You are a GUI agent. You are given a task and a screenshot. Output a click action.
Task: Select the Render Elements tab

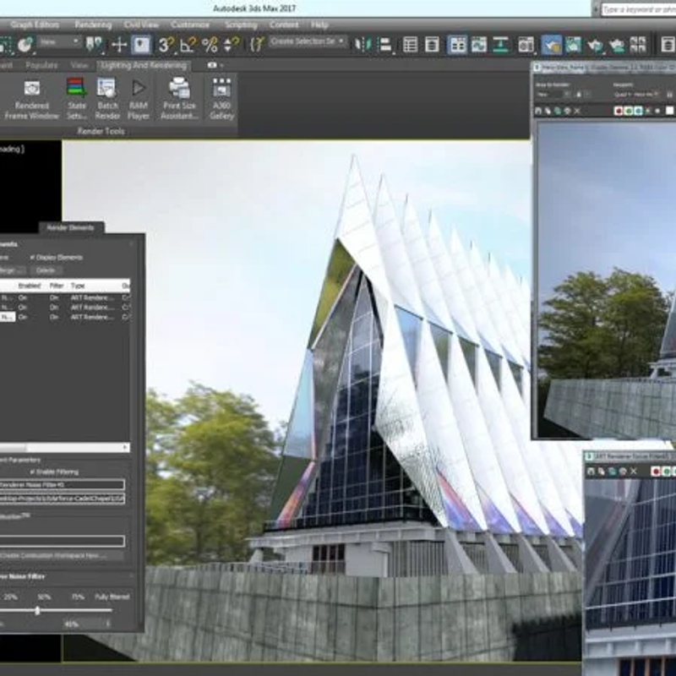70,227
